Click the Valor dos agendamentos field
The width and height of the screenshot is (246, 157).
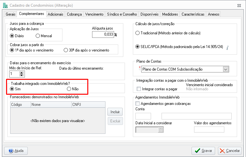[x=209, y=130]
